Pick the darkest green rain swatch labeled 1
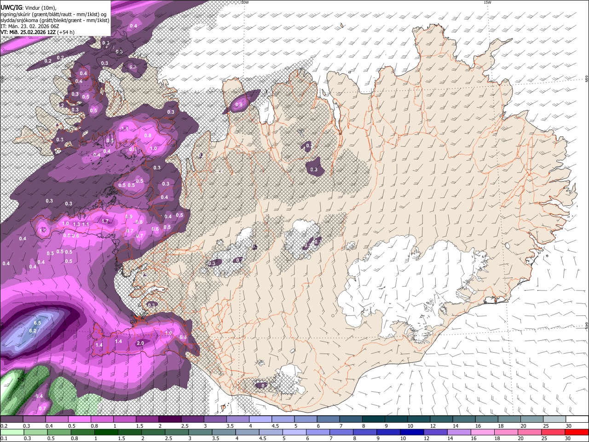Viewport: 589px width, 442px height. pos(106,432)
